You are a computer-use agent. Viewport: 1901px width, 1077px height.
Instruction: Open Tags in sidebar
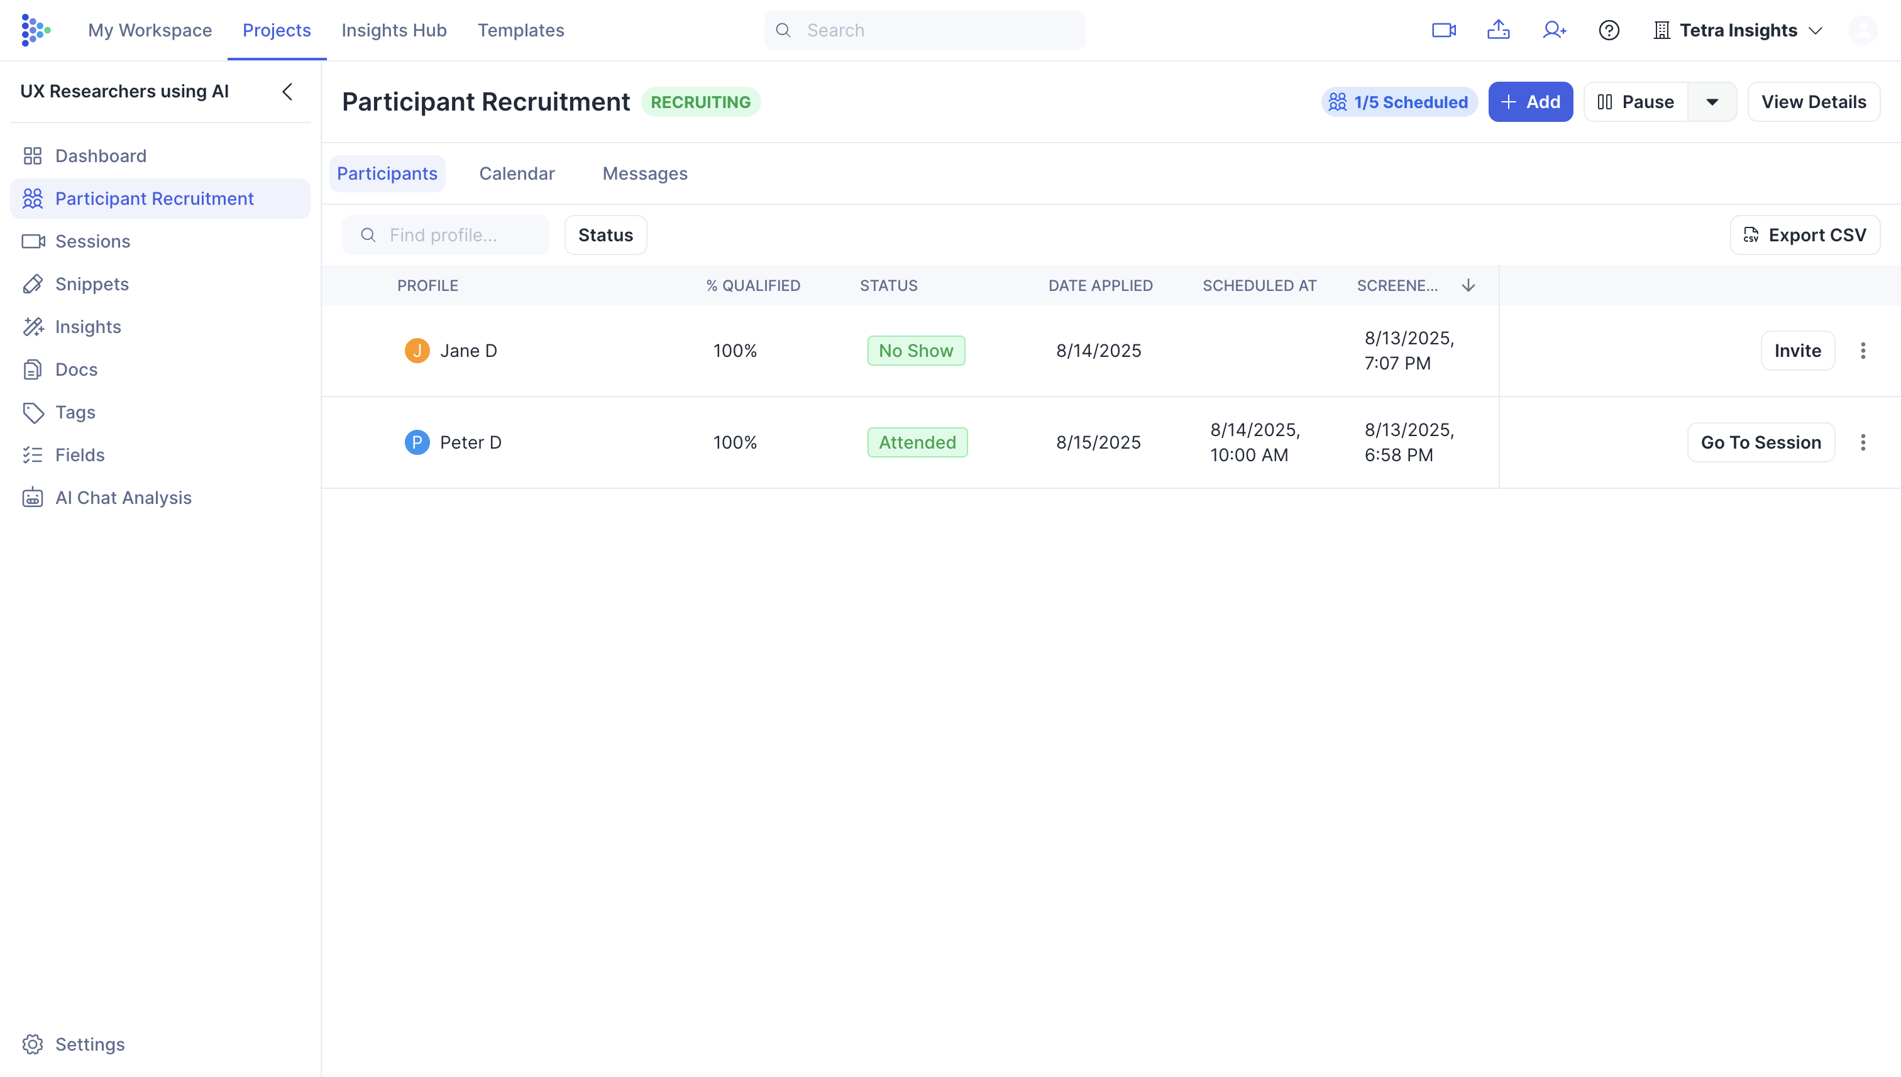[x=160, y=412]
